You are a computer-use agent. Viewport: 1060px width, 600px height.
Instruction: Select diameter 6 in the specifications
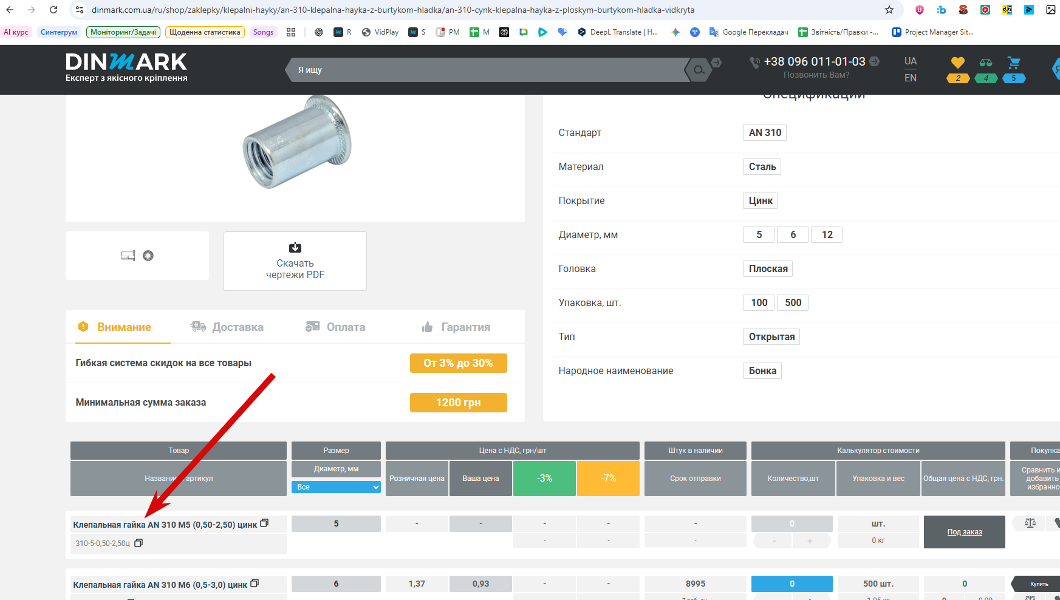tap(793, 235)
